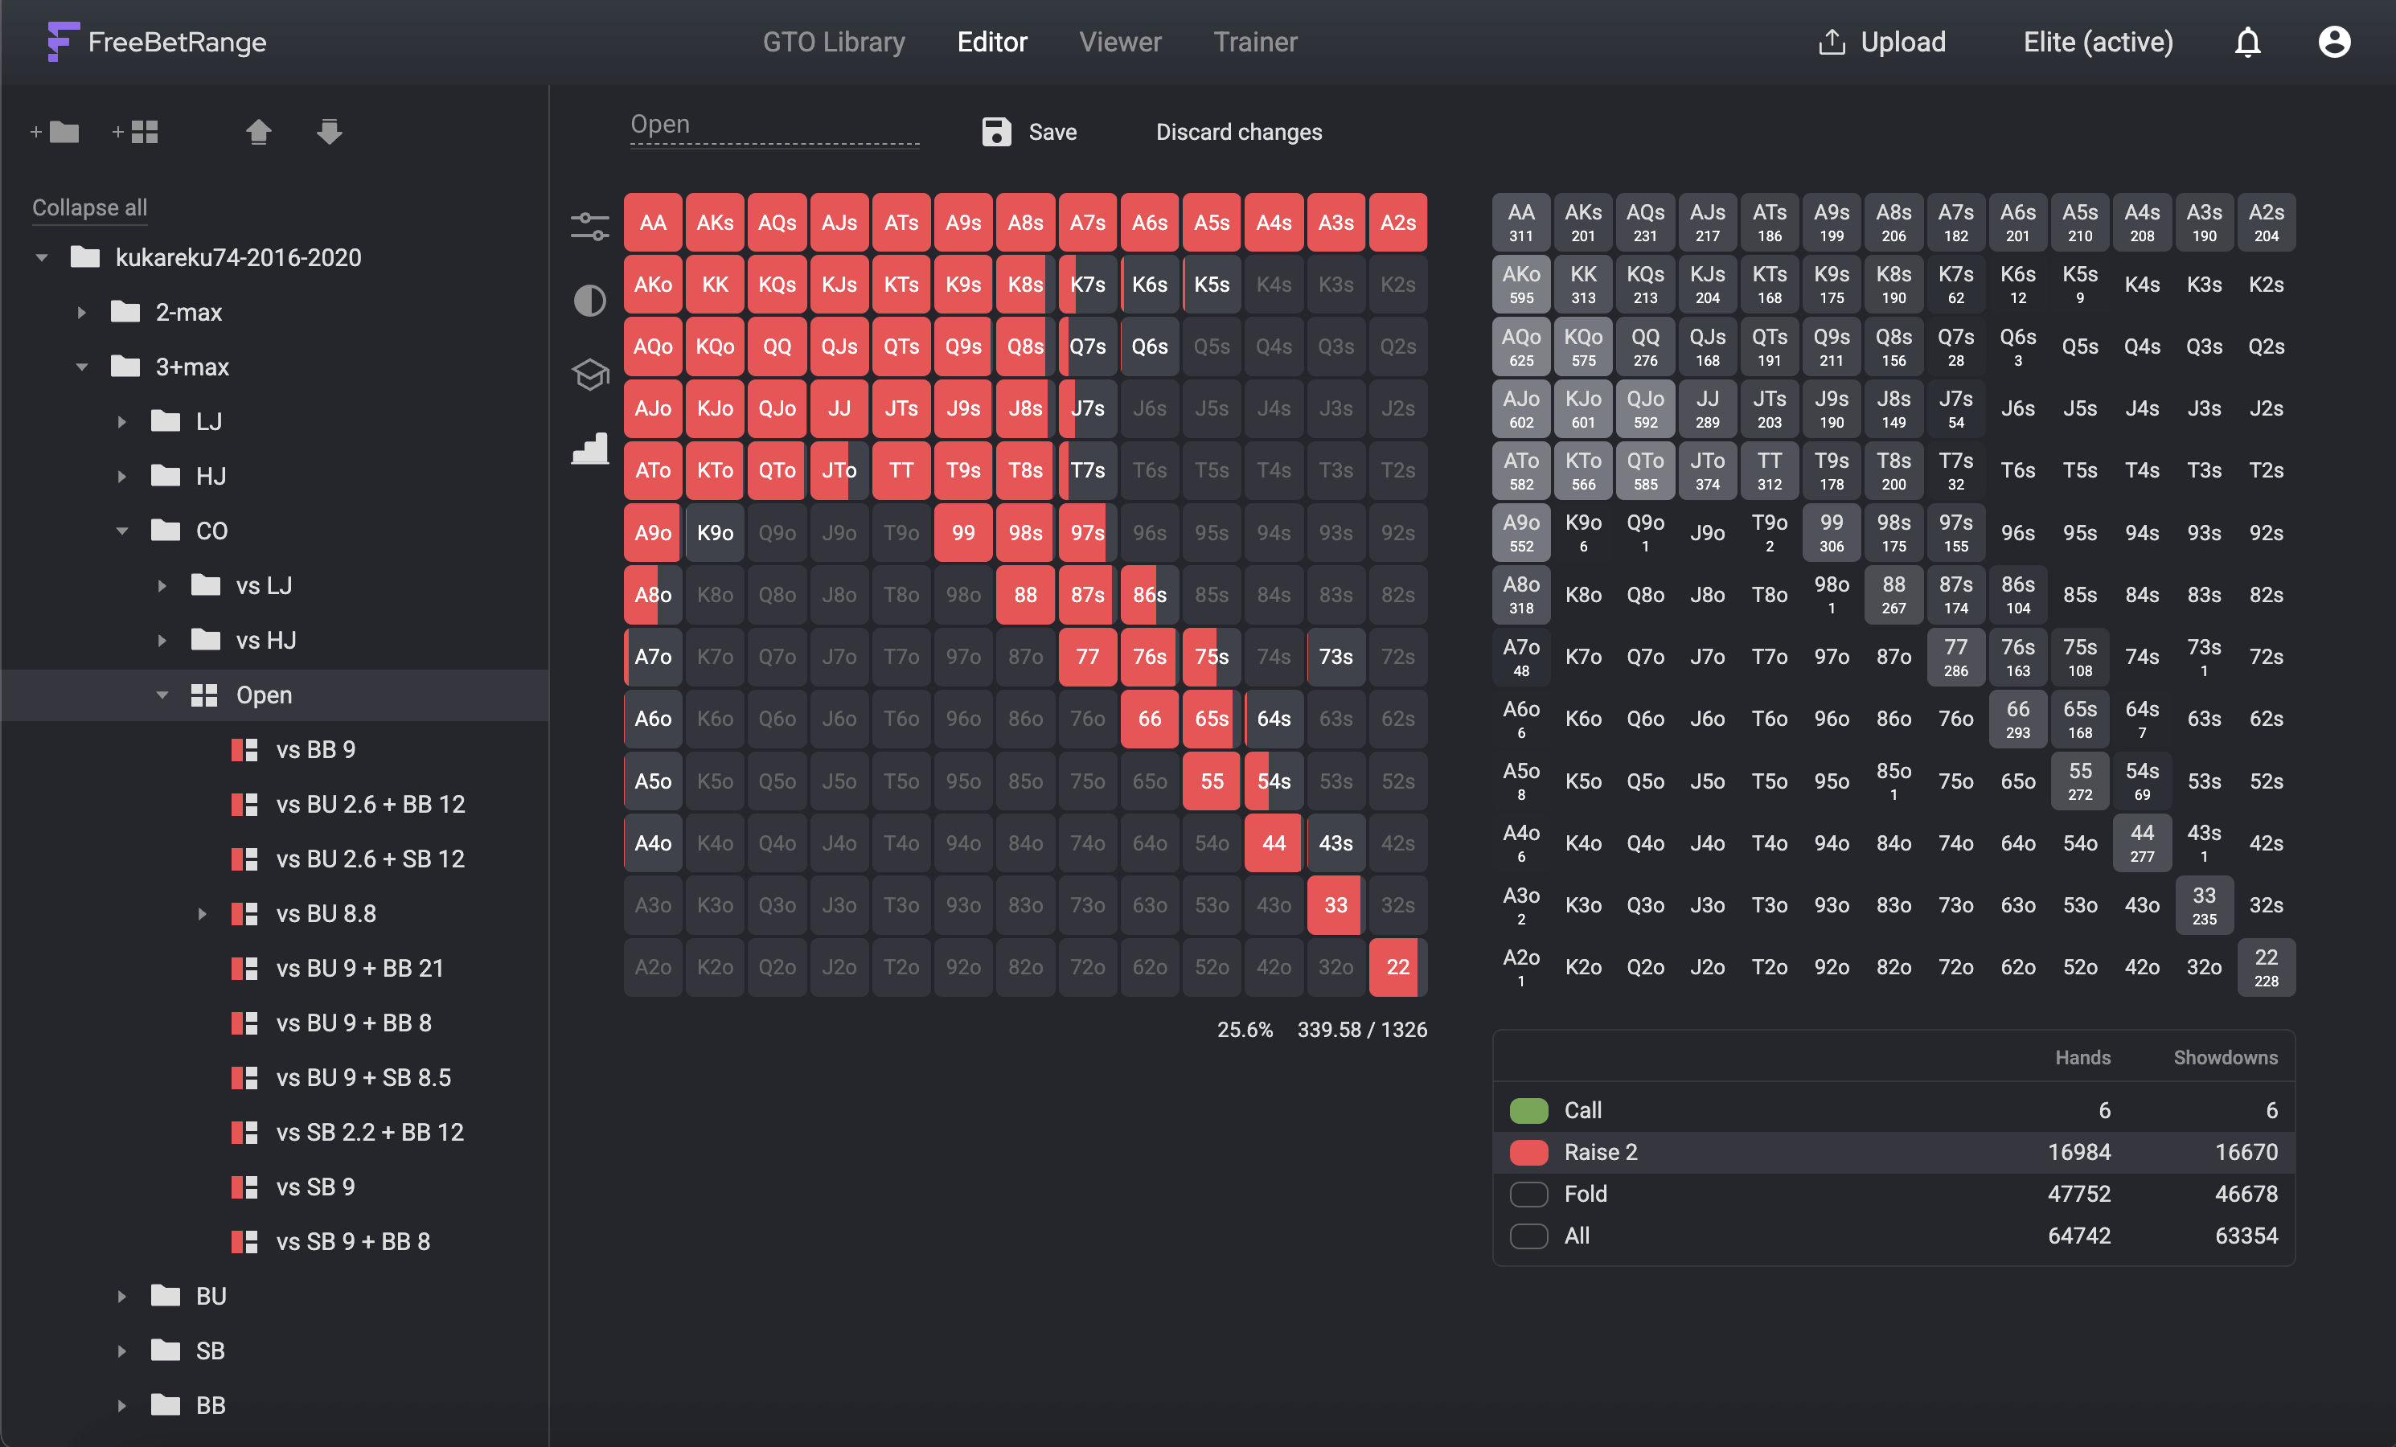The width and height of the screenshot is (2396, 1447).
Task: Click the graduation cap trainer icon
Action: pos(589,374)
